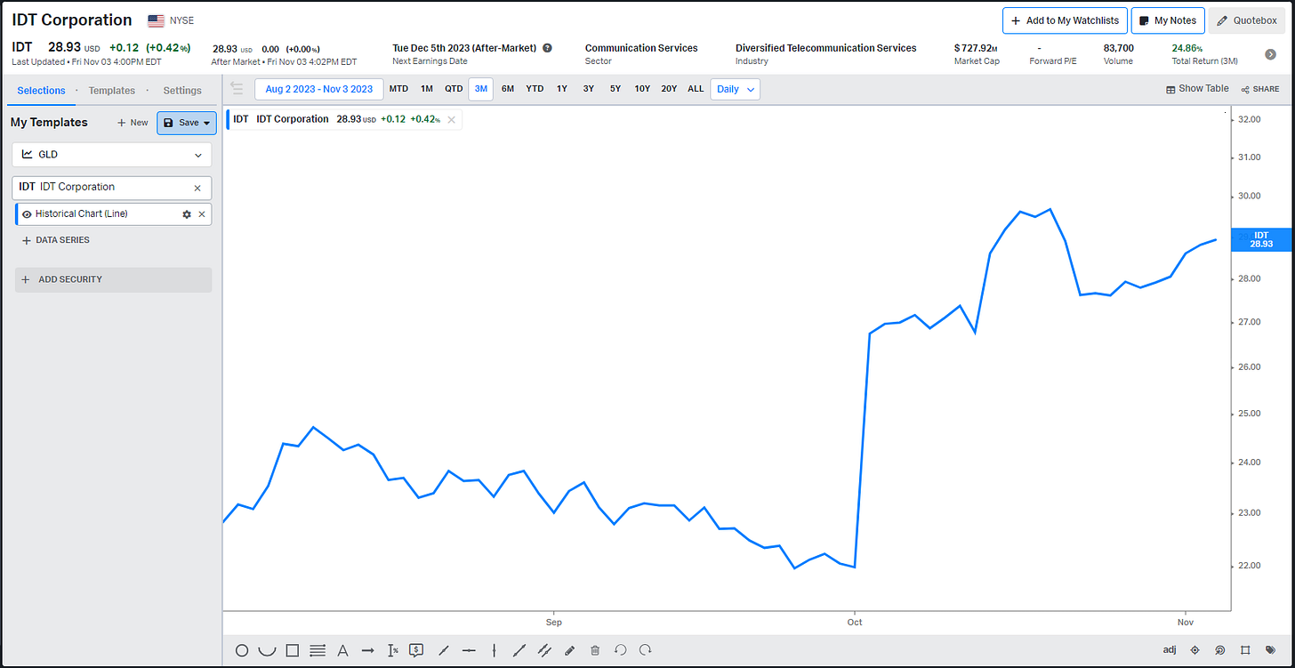1295x668 pixels.
Task: Close the IDT Corporation chart legend
Action: 451,119
